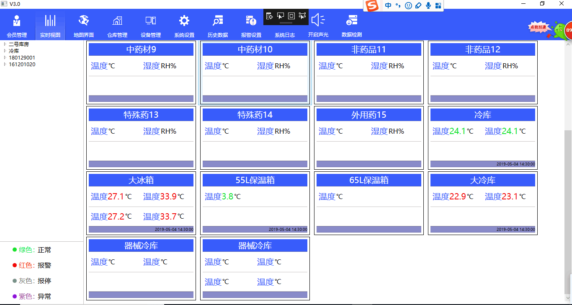Click the 55L保温箱 panel header
572x305 pixels.
(255, 180)
